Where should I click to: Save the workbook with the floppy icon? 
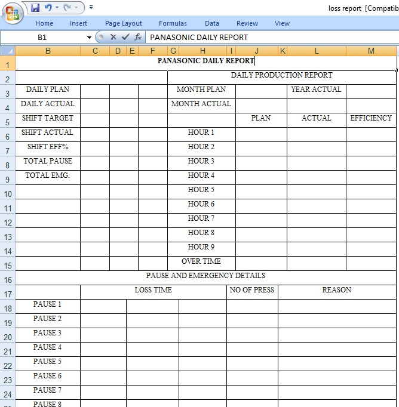click(35, 8)
